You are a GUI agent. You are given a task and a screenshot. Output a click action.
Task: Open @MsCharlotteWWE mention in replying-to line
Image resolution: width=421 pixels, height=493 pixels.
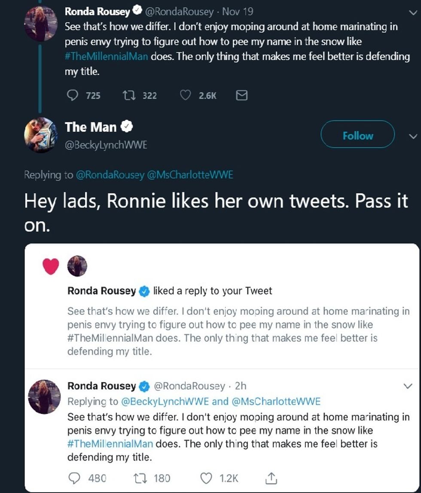tap(190, 175)
